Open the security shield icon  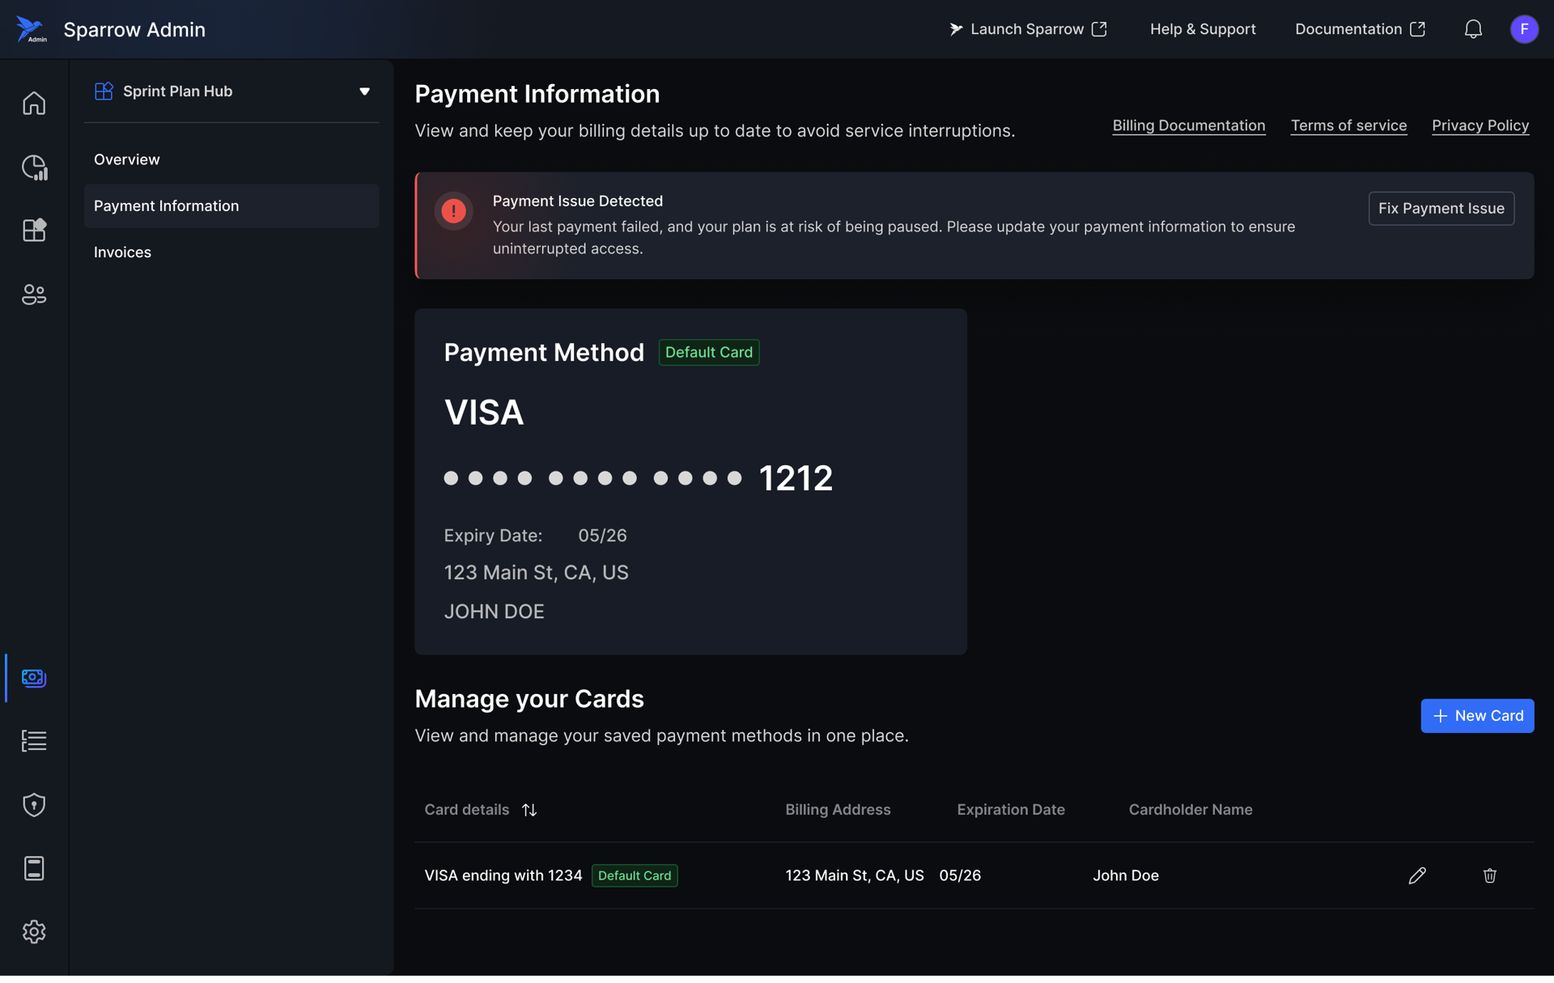click(x=34, y=804)
